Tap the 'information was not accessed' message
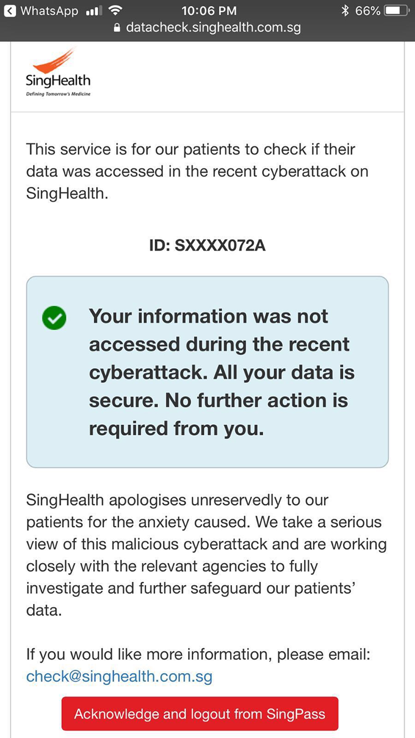 coord(221,372)
